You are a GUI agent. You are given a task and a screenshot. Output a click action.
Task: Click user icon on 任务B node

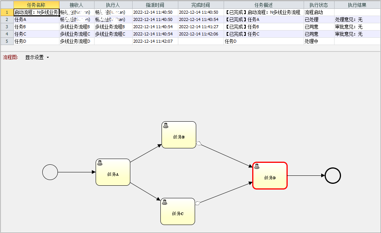click(166, 125)
